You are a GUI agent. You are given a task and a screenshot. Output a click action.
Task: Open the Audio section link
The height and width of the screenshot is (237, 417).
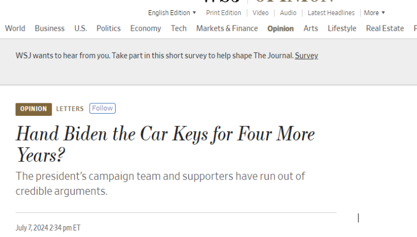pyautogui.click(x=288, y=13)
